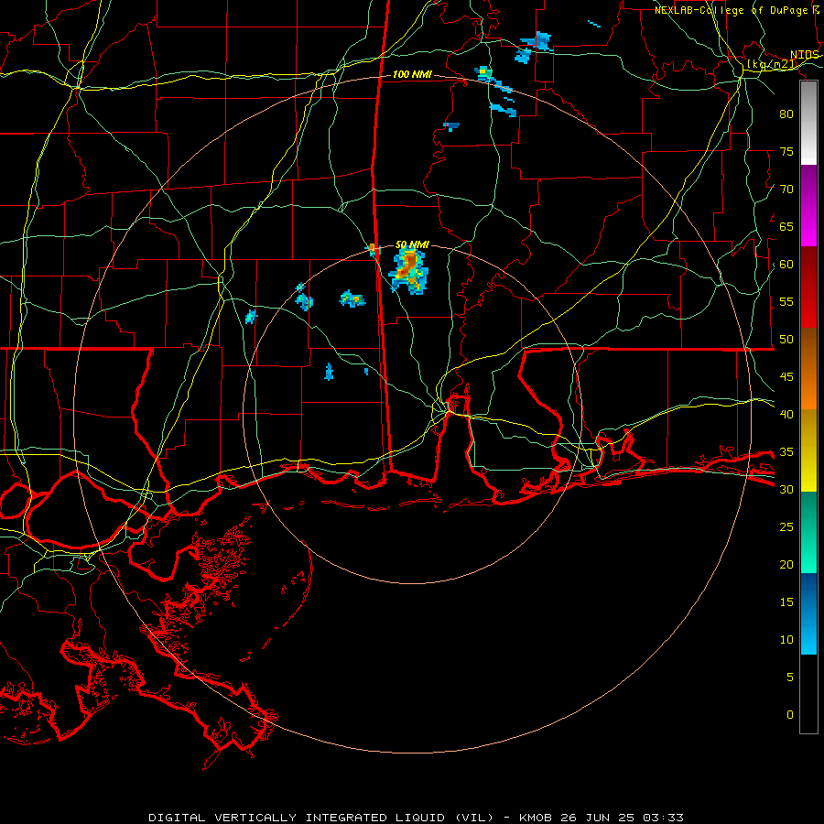The width and height of the screenshot is (824, 824).
Task: Click the 50 NMI range ring label
Action: (x=412, y=244)
